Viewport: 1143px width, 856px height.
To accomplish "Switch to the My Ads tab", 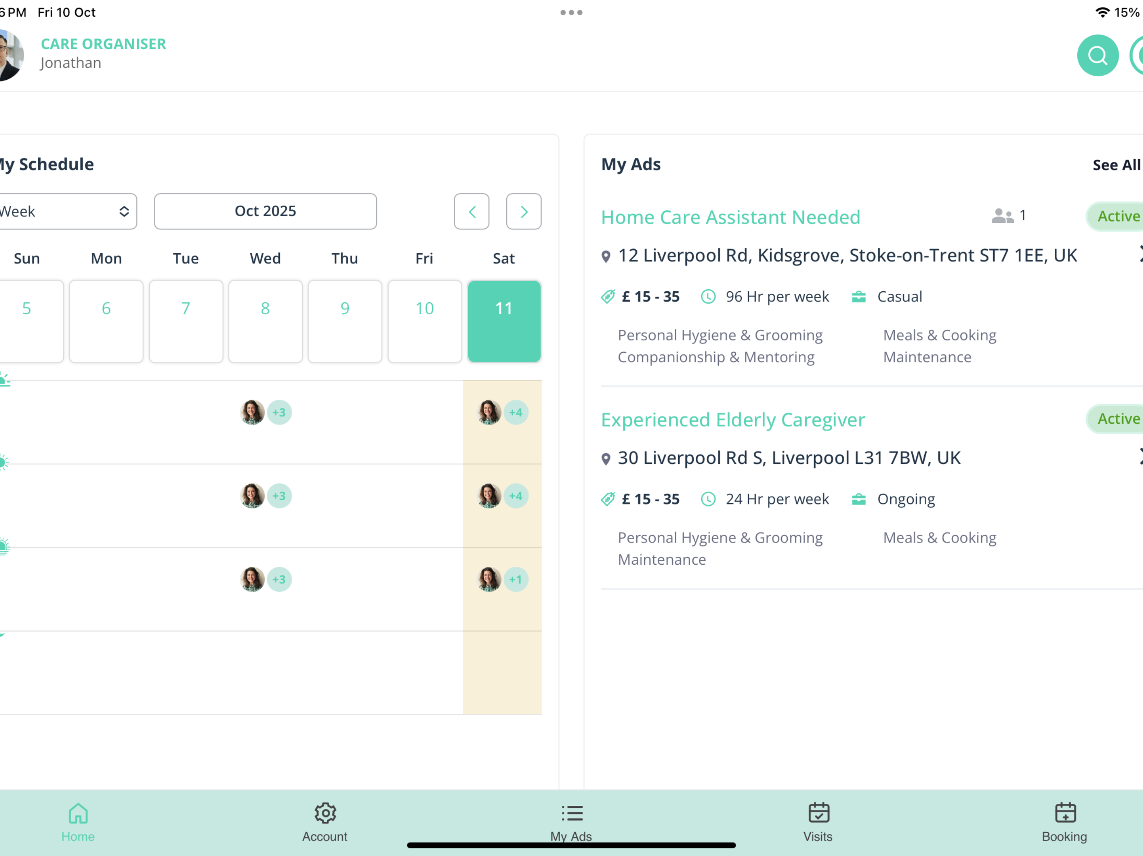I will 571,823.
